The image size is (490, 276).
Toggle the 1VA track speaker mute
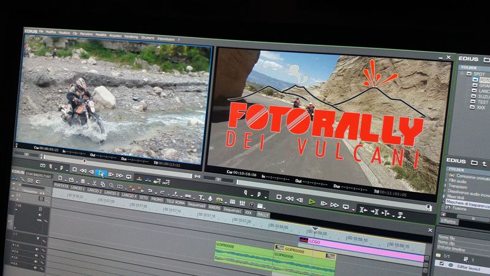click(x=40, y=215)
